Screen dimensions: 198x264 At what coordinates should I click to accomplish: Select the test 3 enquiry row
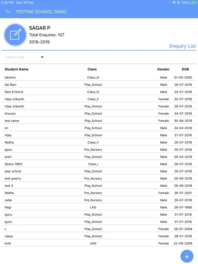point(99,186)
